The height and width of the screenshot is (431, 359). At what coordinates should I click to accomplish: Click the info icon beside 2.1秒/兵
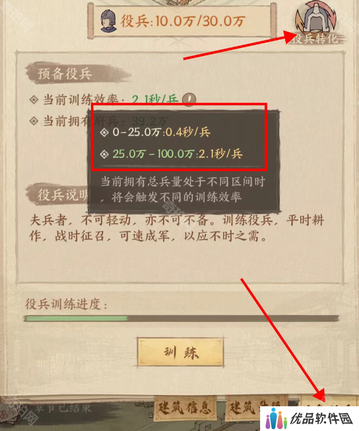pyautogui.click(x=189, y=99)
